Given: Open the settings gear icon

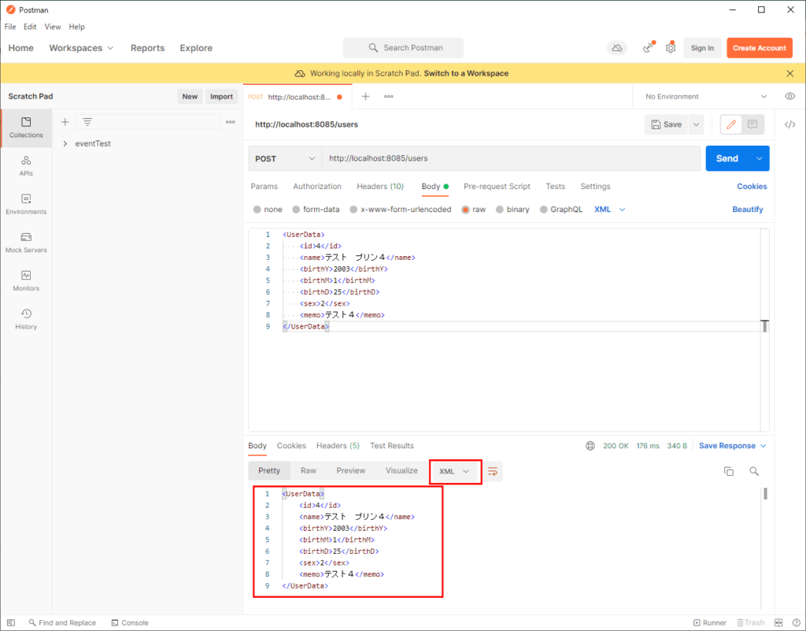Looking at the screenshot, I should [671, 48].
